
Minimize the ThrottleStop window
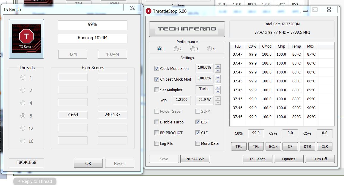[x=305, y=10]
